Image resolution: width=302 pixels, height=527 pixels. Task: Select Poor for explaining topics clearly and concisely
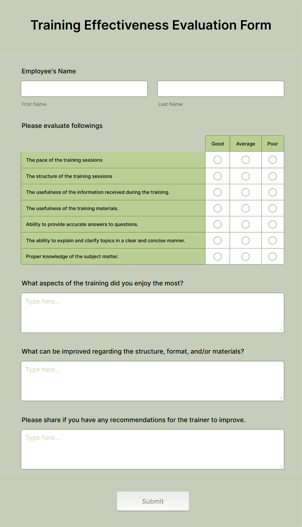click(x=272, y=240)
